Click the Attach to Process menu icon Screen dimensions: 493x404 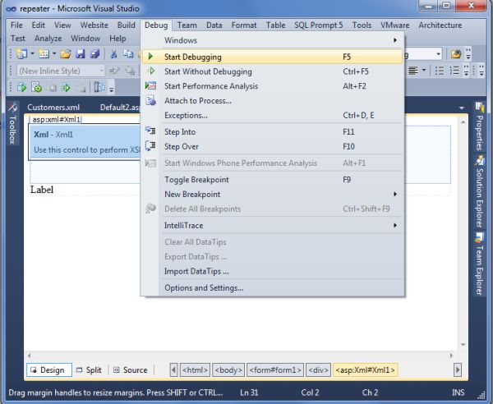click(x=150, y=100)
